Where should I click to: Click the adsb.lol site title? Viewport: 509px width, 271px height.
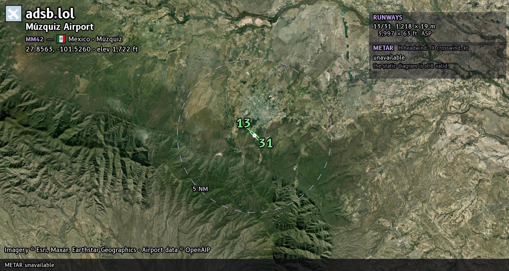(x=50, y=14)
